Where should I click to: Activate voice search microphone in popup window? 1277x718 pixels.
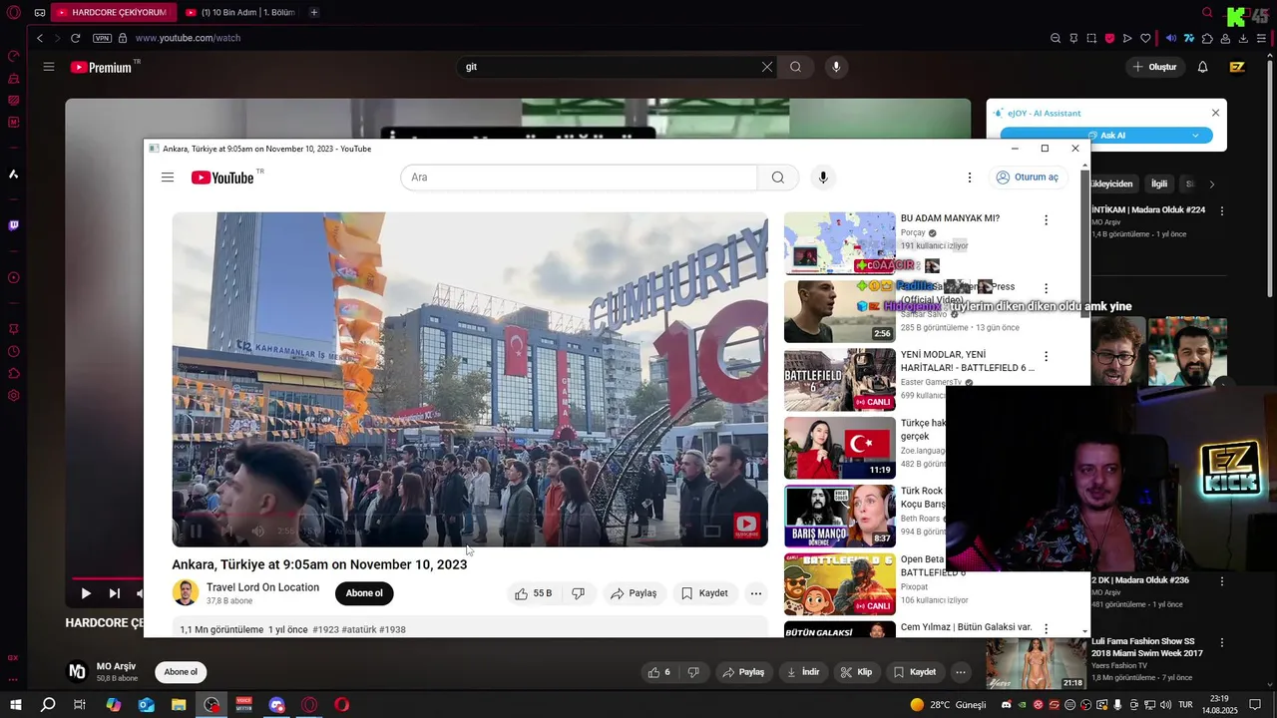823,178
